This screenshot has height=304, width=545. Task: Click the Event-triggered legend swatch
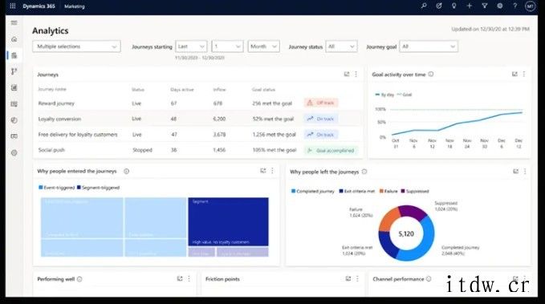[41, 188]
